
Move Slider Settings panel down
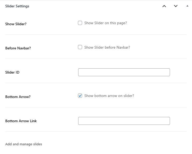tap(176, 6)
